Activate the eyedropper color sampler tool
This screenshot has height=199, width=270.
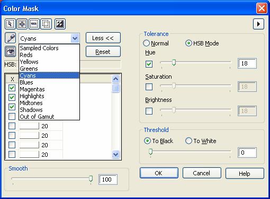click(x=11, y=38)
